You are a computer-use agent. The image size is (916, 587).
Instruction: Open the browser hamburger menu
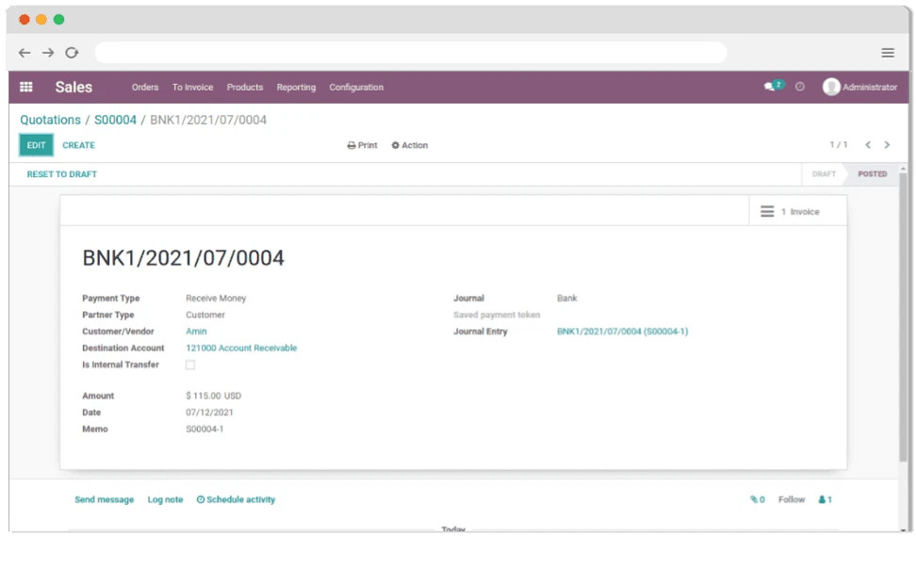click(x=888, y=53)
